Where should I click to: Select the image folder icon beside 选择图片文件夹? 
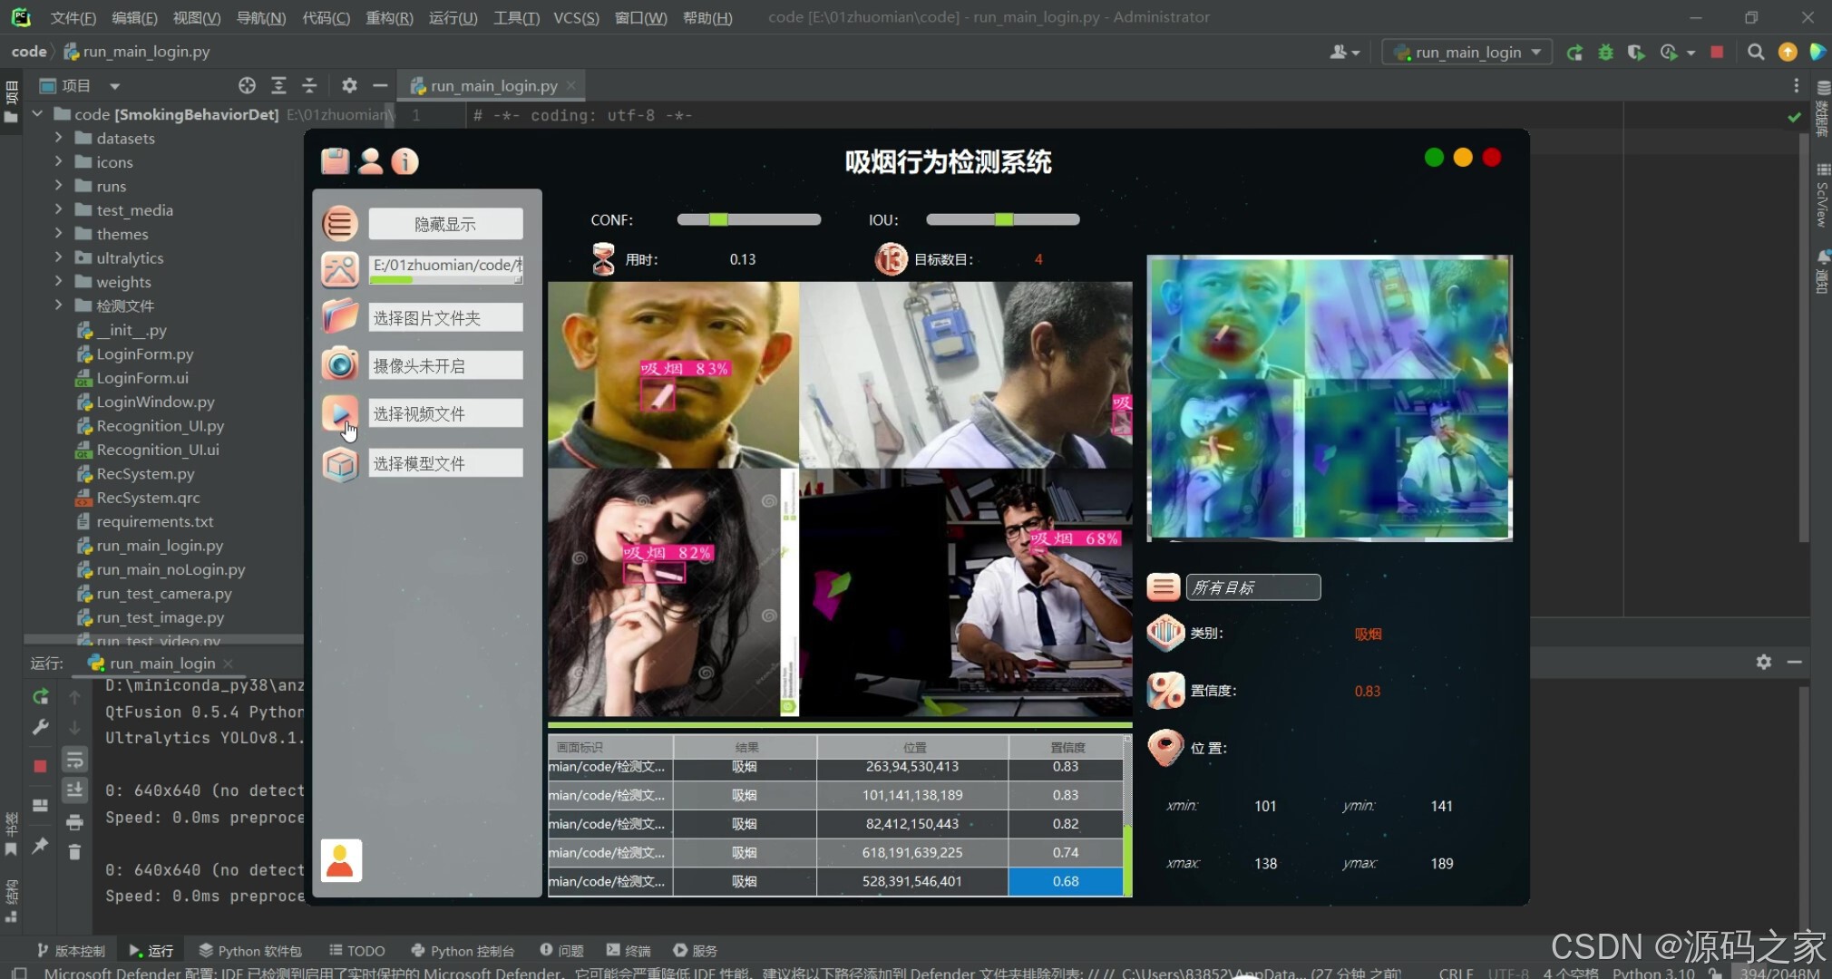[339, 316]
